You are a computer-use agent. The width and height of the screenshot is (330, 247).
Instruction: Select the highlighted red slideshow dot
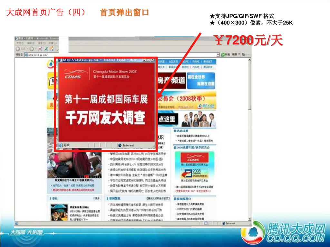[86, 177]
